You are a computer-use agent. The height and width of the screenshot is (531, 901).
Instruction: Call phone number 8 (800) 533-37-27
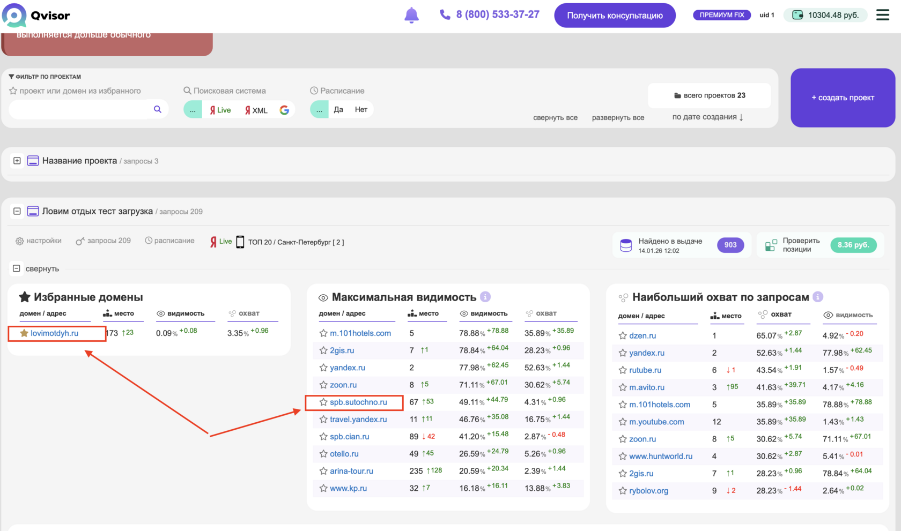[498, 14]
